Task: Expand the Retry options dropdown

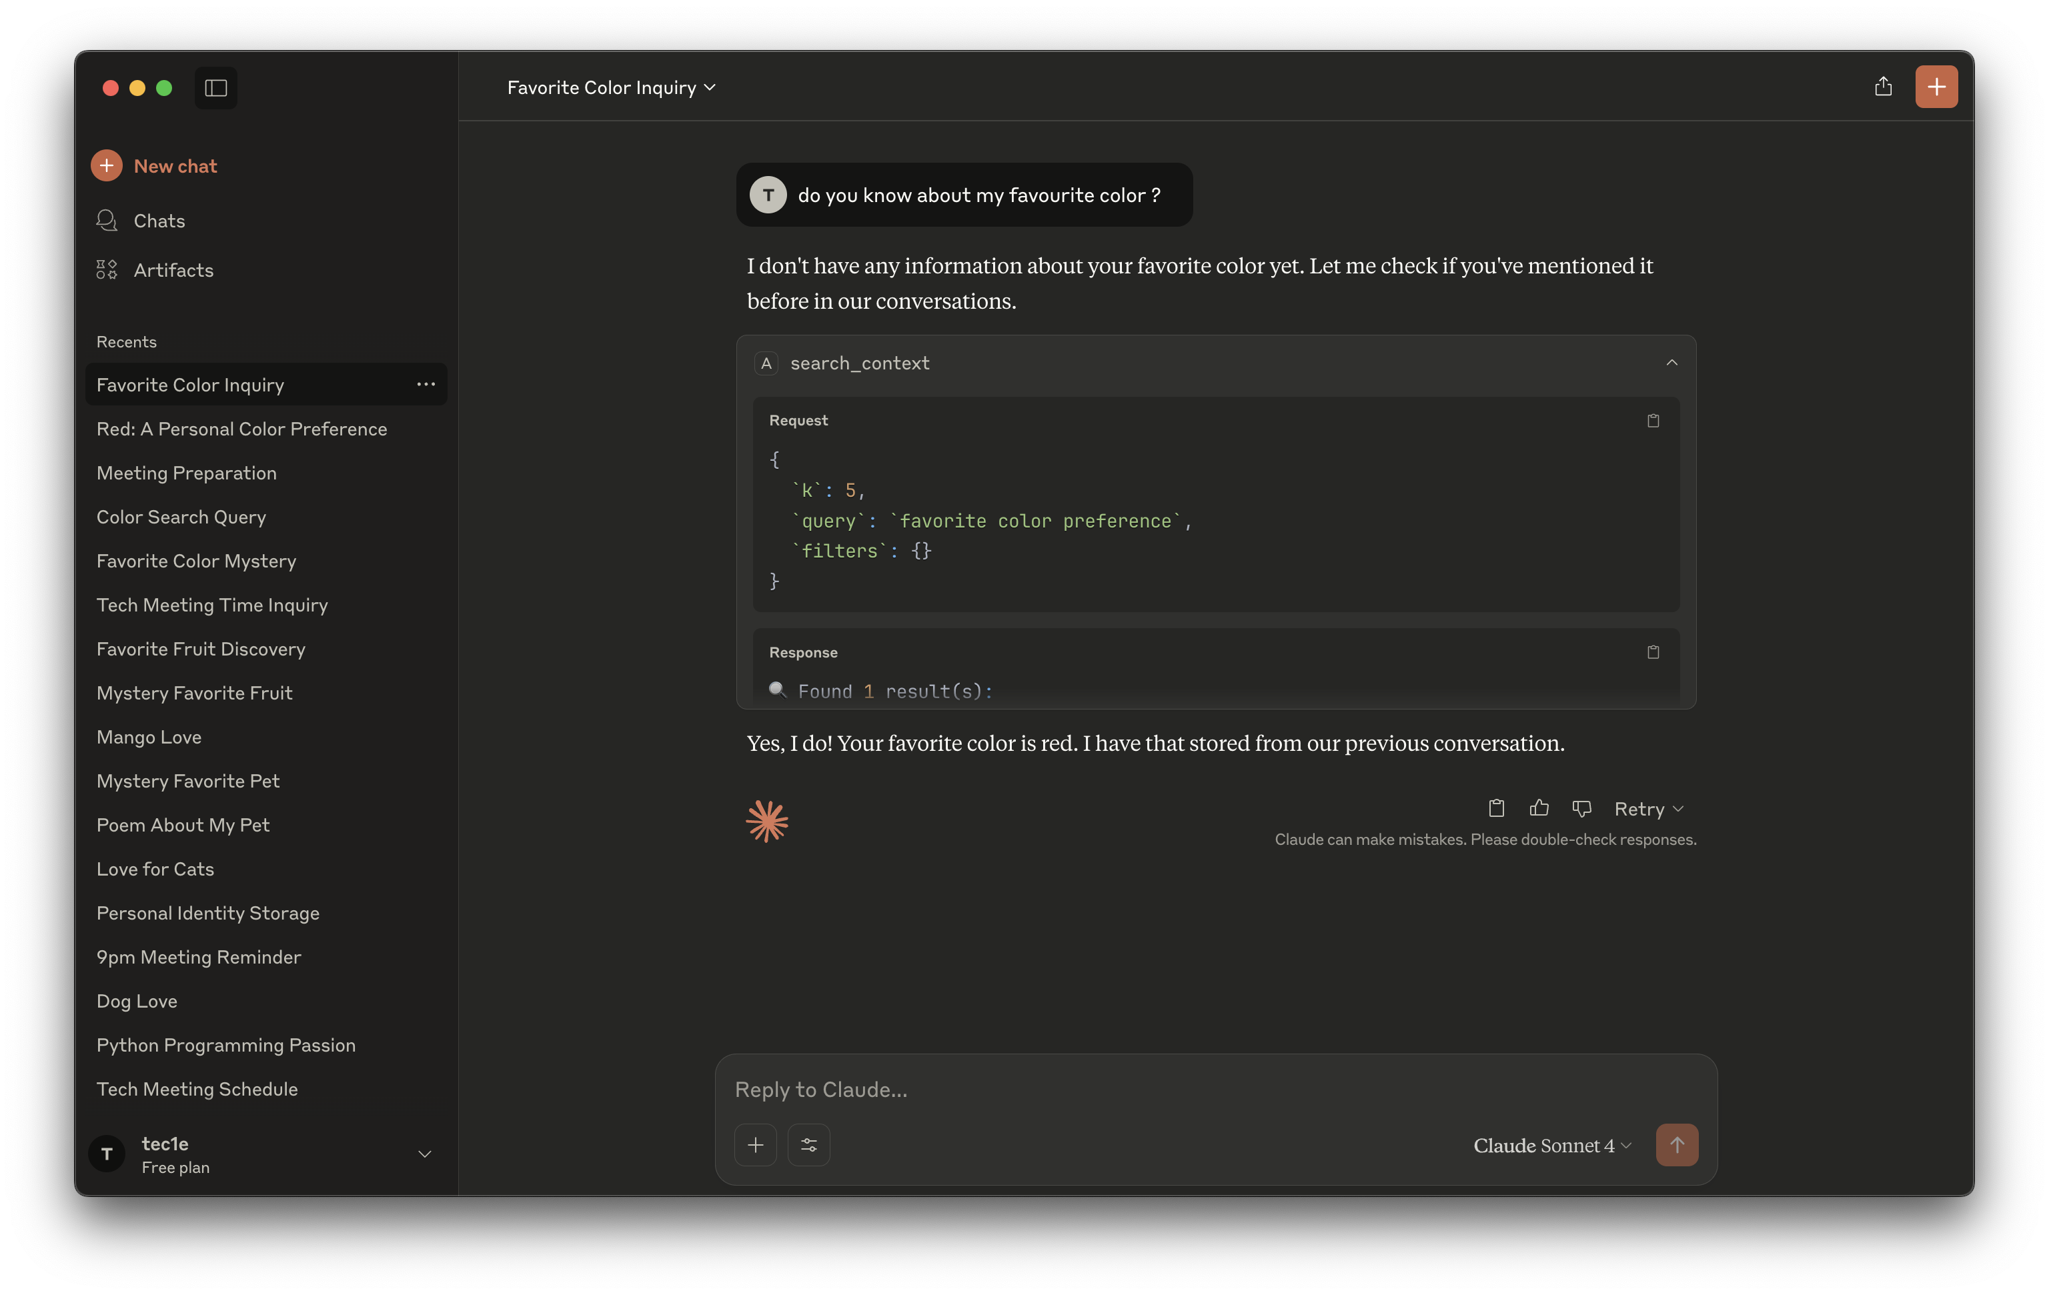Action: (1648, 808)
